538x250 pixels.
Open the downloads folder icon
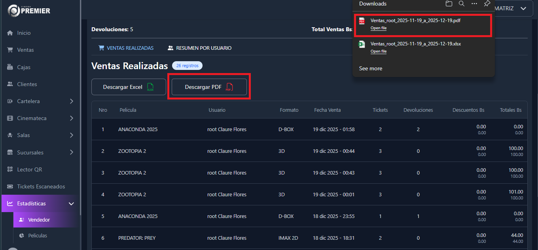click(x=449, y=4)
